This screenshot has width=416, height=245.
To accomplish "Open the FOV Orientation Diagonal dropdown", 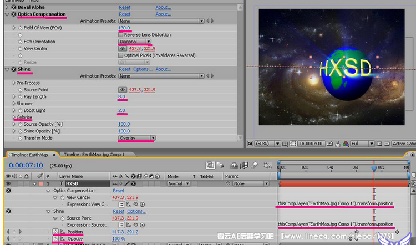I will coord(135,42).
